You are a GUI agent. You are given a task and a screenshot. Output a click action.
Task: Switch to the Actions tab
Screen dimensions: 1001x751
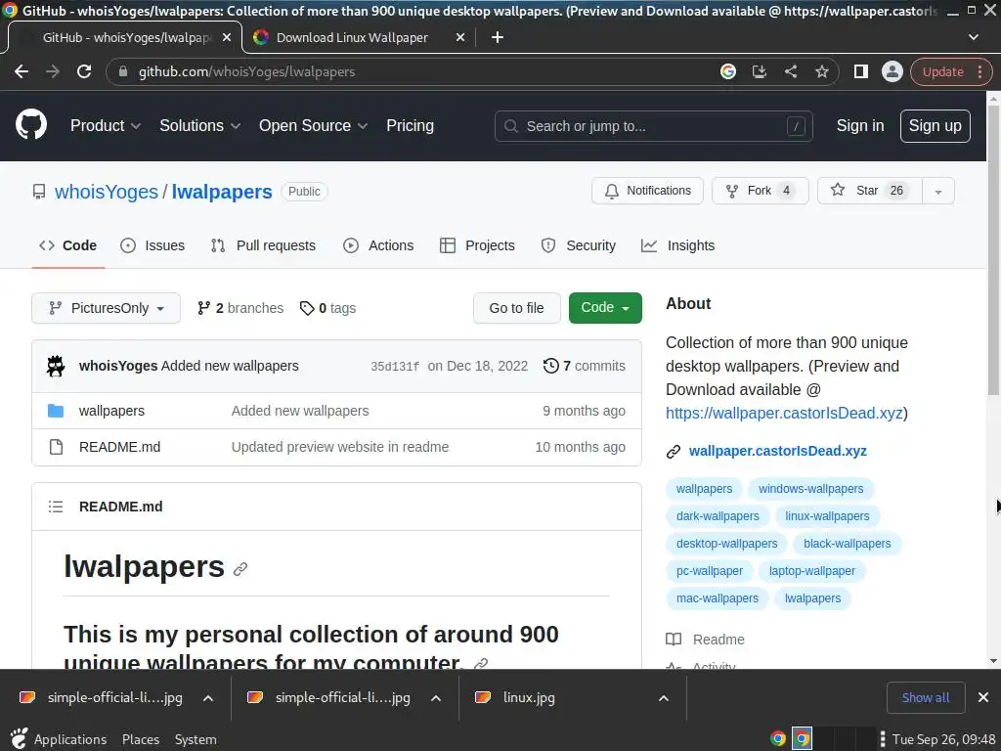(x=378, y=245)
